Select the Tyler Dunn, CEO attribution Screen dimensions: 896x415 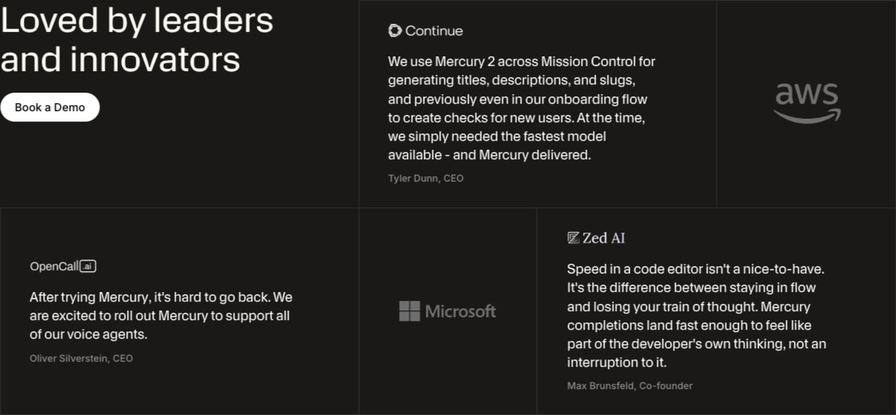tap(426, 178)
